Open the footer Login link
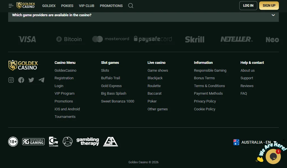The height and width of the screenshot is (168, 287). pos(59,86)
